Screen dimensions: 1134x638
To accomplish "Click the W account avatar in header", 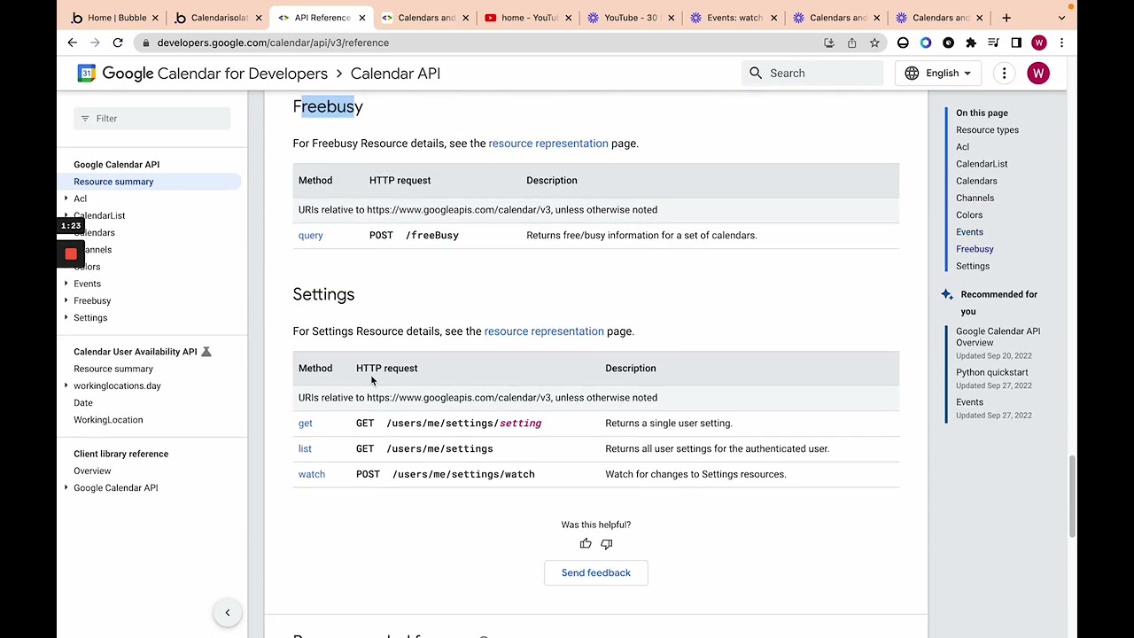I will [x=1037, y=74].
